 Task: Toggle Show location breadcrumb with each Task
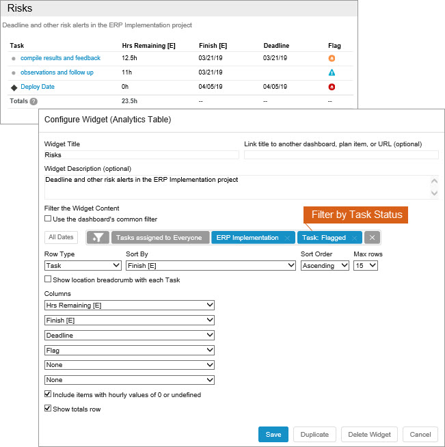[x=48, y=280]
